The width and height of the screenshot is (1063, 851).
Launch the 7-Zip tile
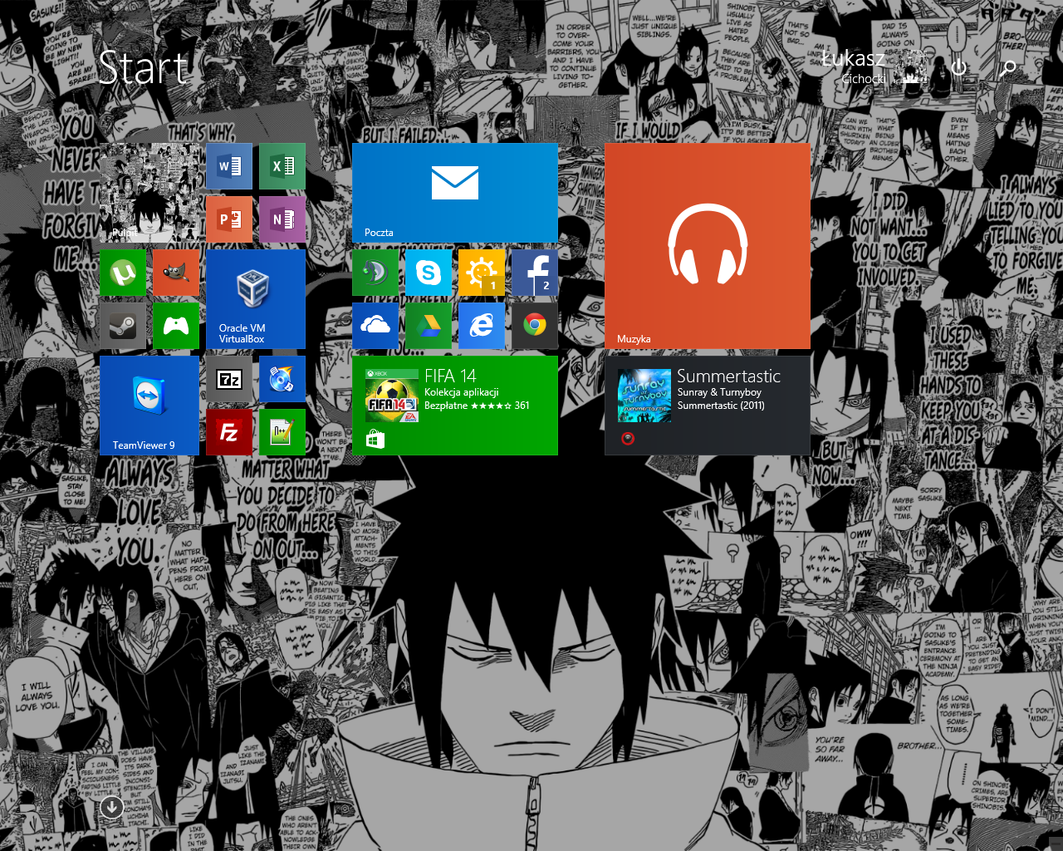point(229,379)
